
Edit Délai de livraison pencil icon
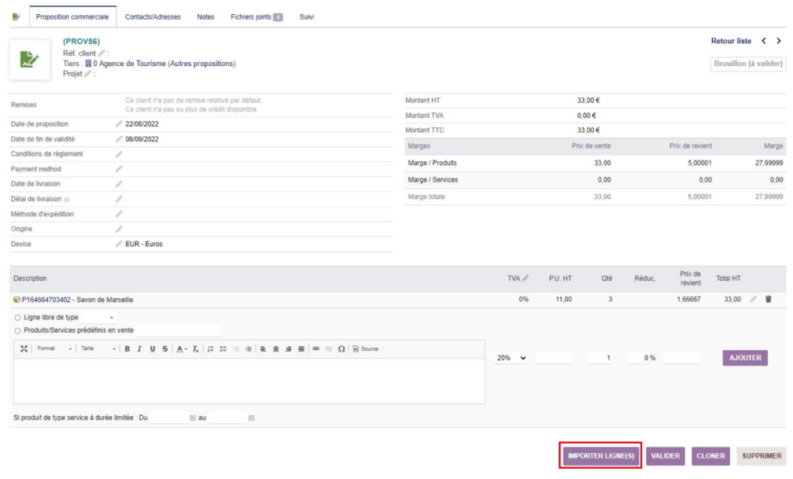119,199
